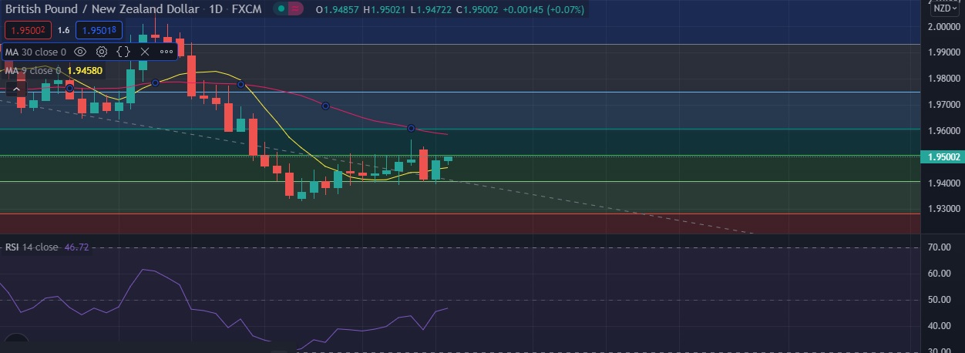Click the 2.00000 price axis label
The width and height of the screenshot is (965, 353).
pos(943,26)
